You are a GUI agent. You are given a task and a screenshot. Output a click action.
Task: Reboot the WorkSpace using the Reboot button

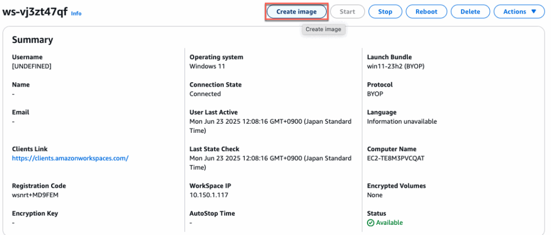tap(426, 11)
